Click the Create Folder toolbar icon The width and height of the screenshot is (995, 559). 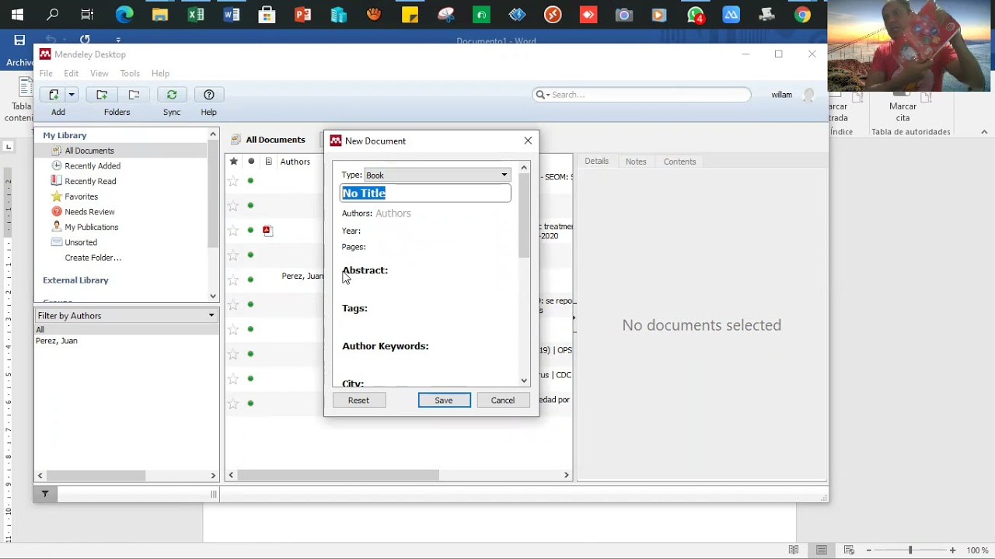click(102, 95)
